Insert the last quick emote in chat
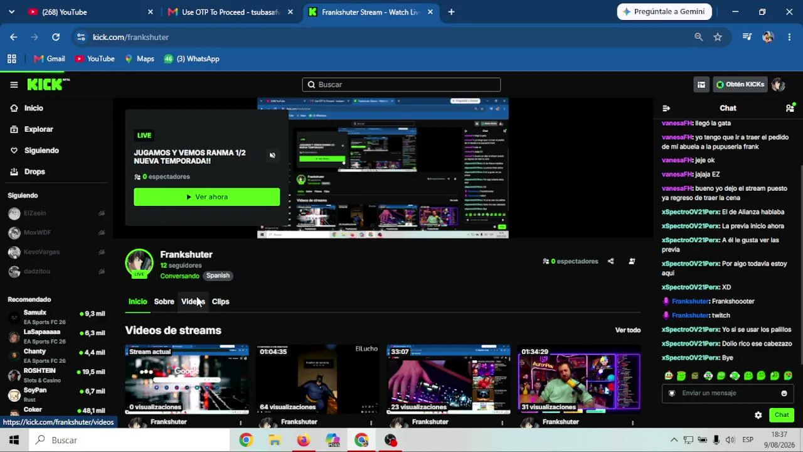803x452 pixels. (x=789, y=376)
